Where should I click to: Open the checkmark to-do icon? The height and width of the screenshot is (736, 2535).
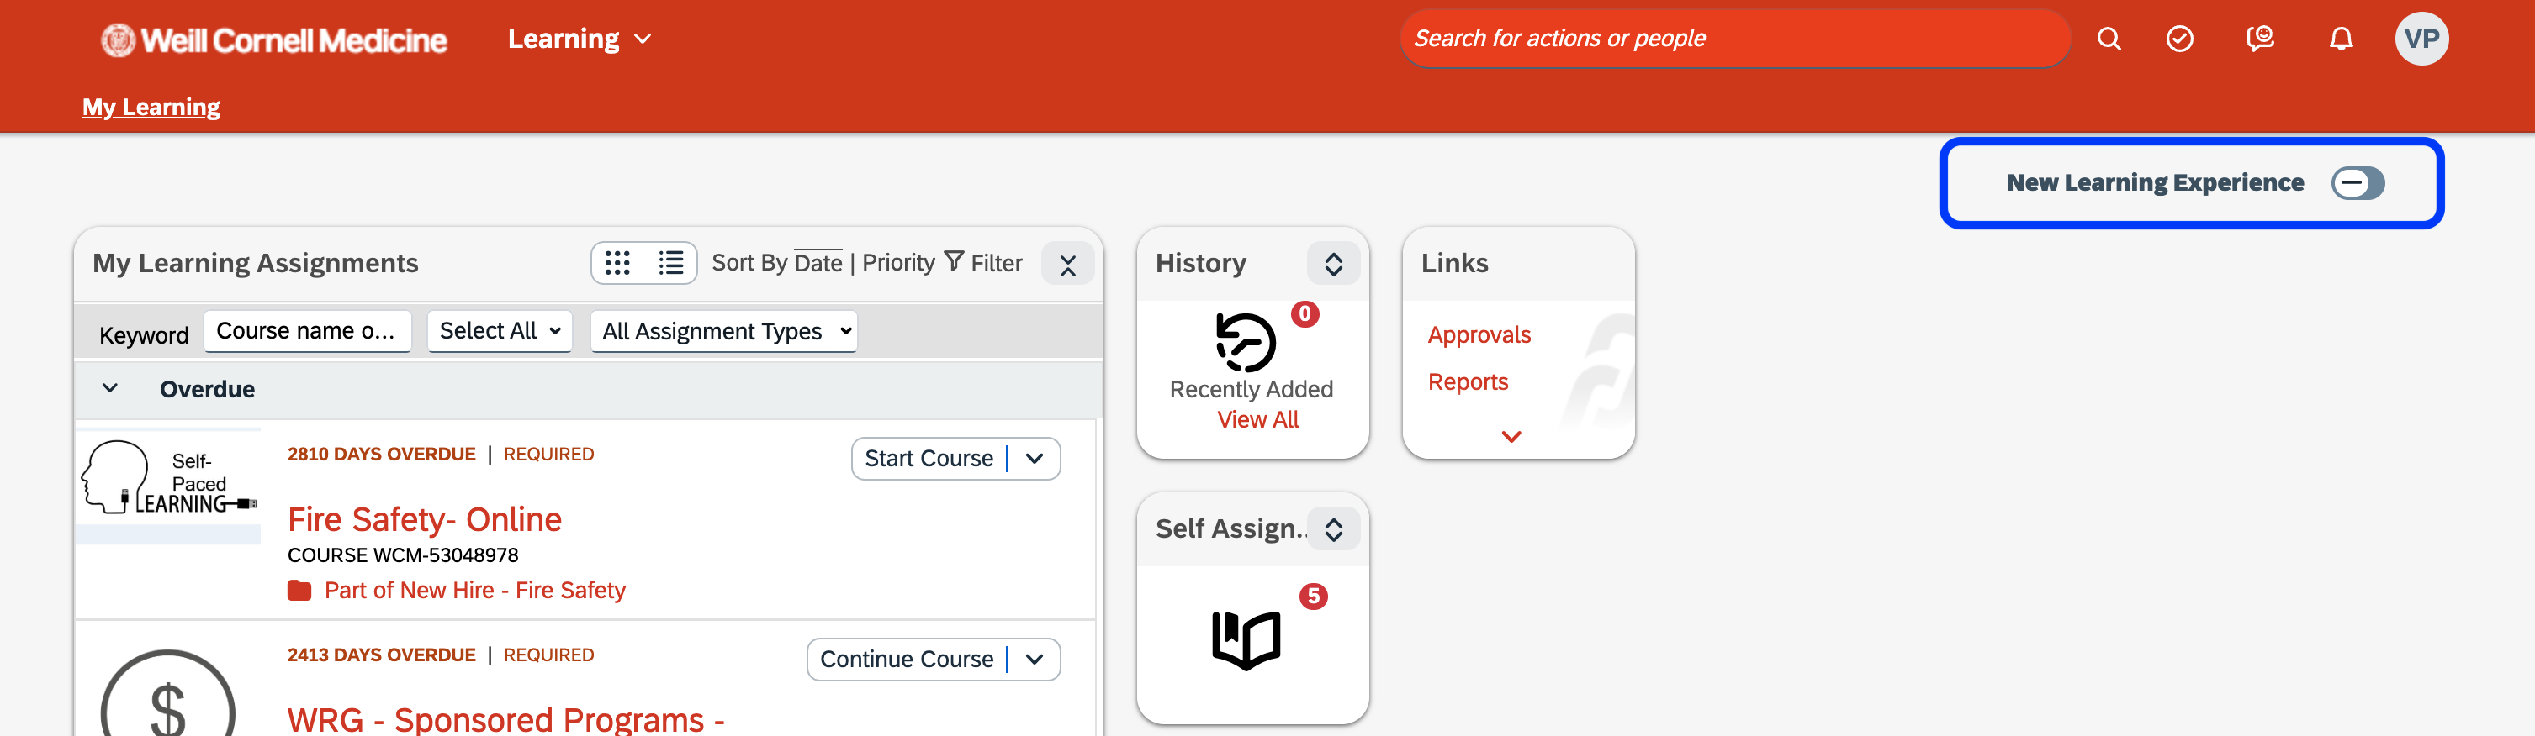pos(2180,39)
